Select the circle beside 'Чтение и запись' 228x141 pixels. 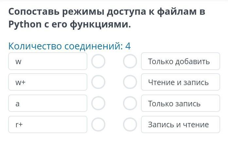tap(130, 82)
